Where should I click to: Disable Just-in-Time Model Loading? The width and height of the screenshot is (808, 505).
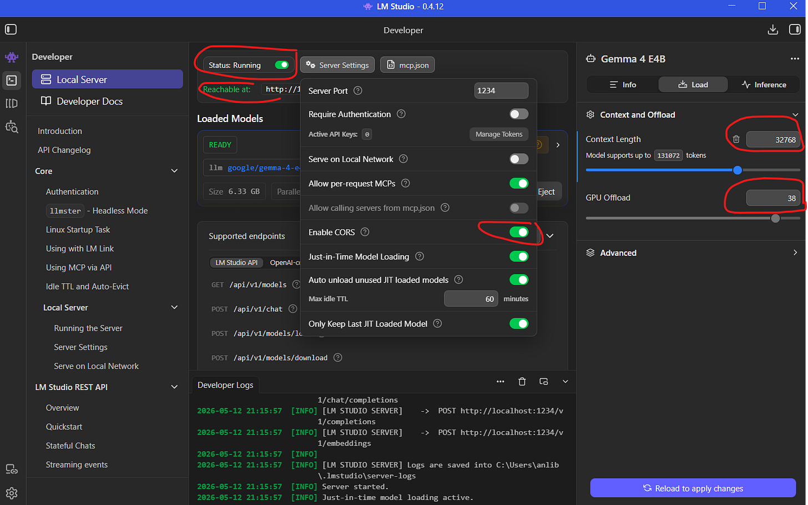click(x=519, y=256)
